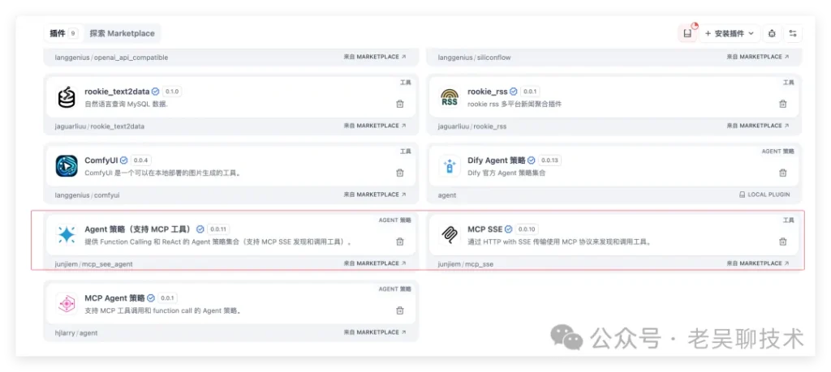This screenshot has width=831, height=372.
Task: Open 来自 MARKETPLACE link under comfyui
Action: click(x=375, y=195)
